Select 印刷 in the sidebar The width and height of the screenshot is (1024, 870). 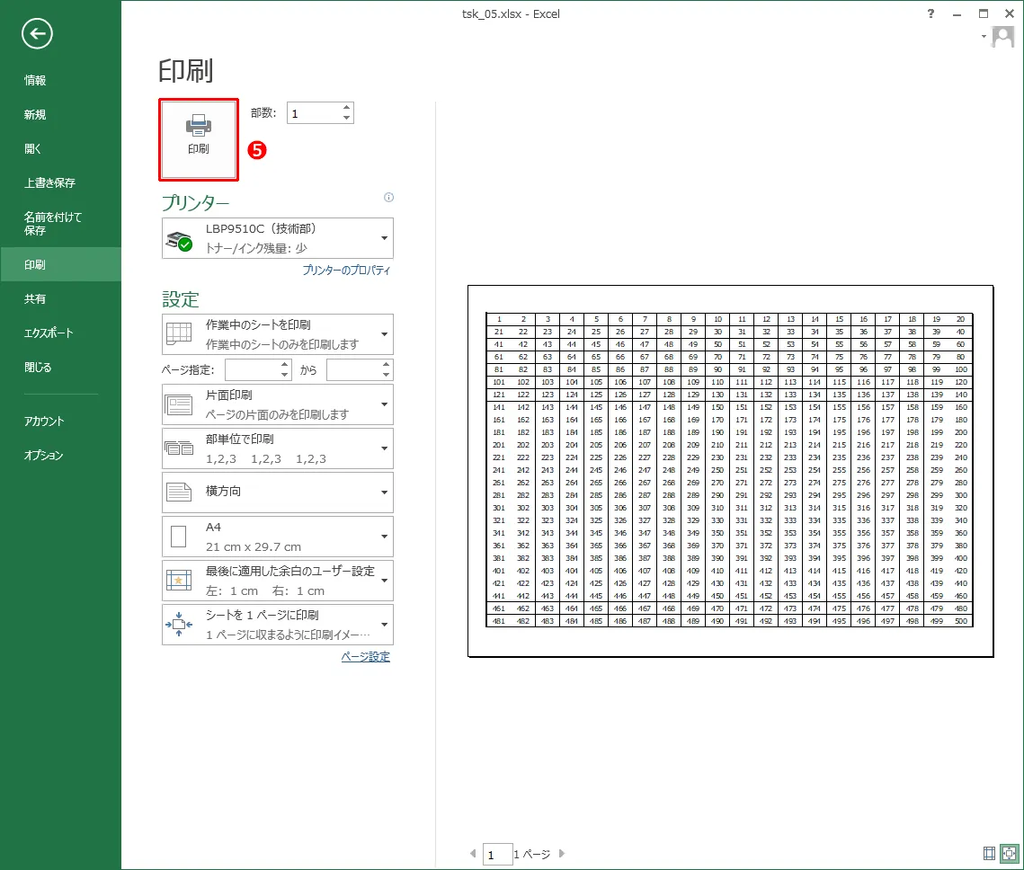[x=61, y=264]
